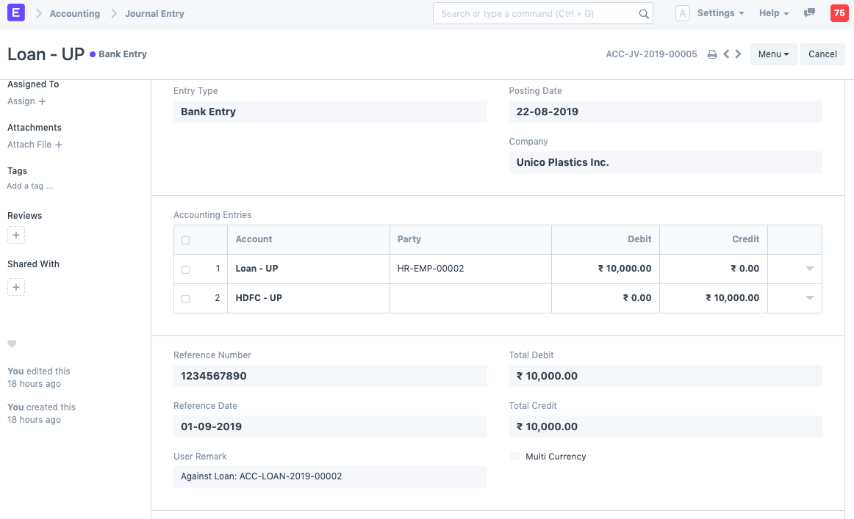Viewport: 854px width, 519px height.
Task: Tick the header checkbox in Accounting Entries
Action: tap(185, 239)
